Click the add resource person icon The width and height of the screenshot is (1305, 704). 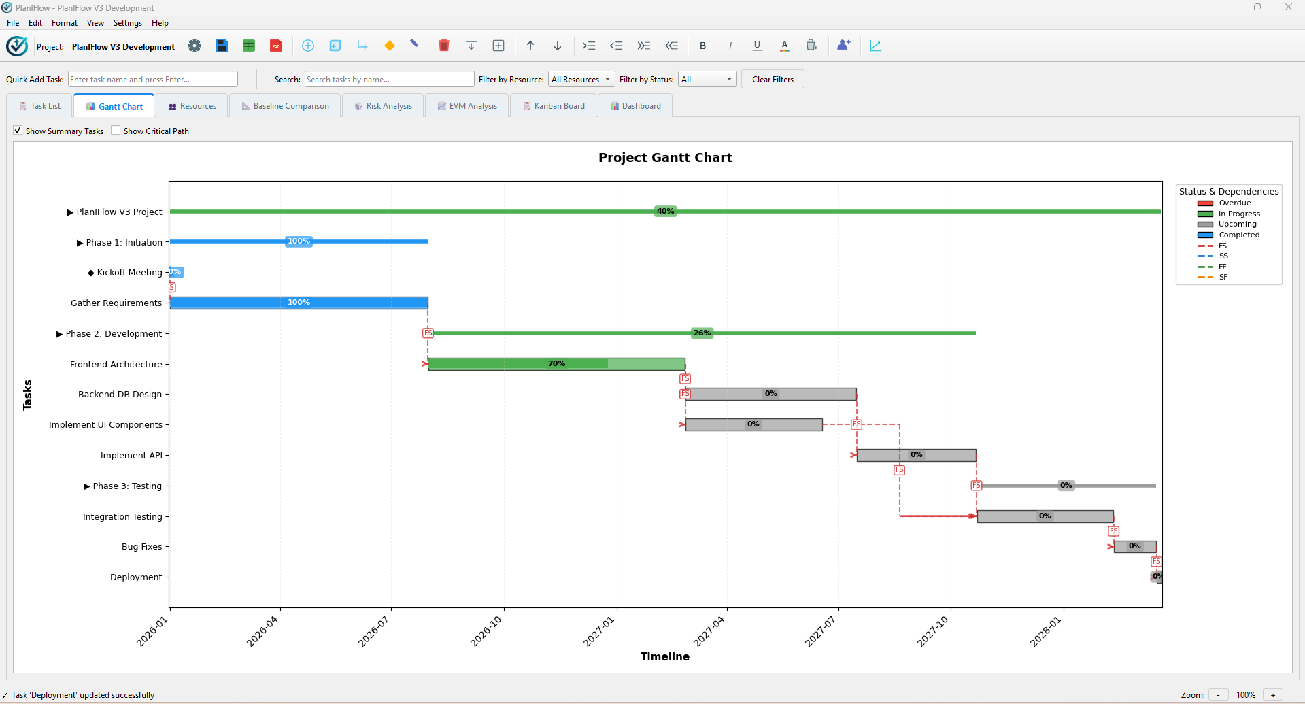click(844, 45)
